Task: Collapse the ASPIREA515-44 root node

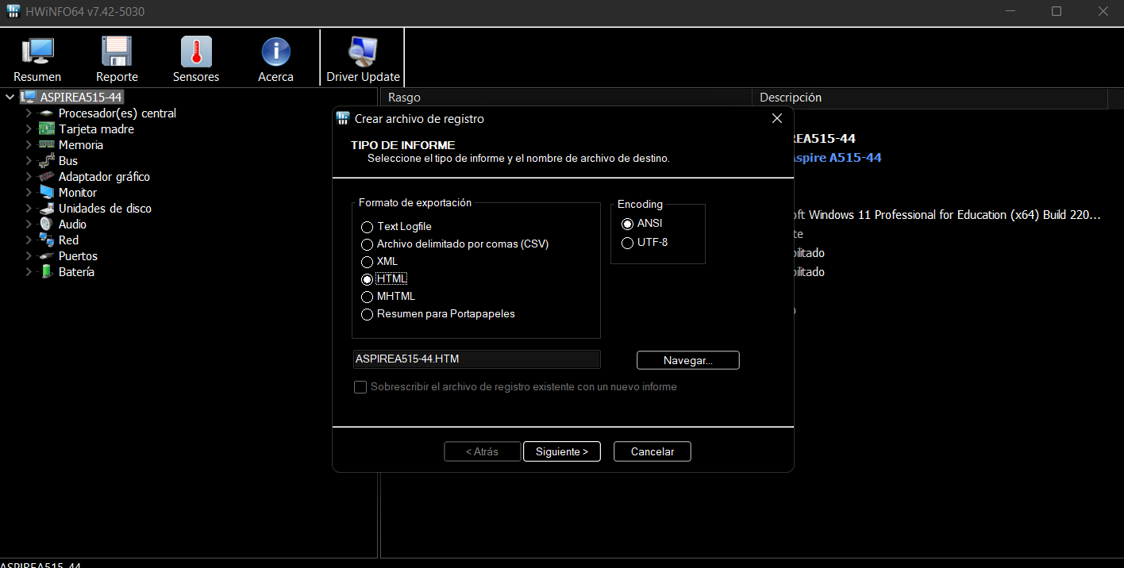Action: click(x=10, y=97)
